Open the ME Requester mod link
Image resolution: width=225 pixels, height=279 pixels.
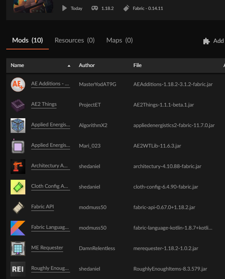47,248
